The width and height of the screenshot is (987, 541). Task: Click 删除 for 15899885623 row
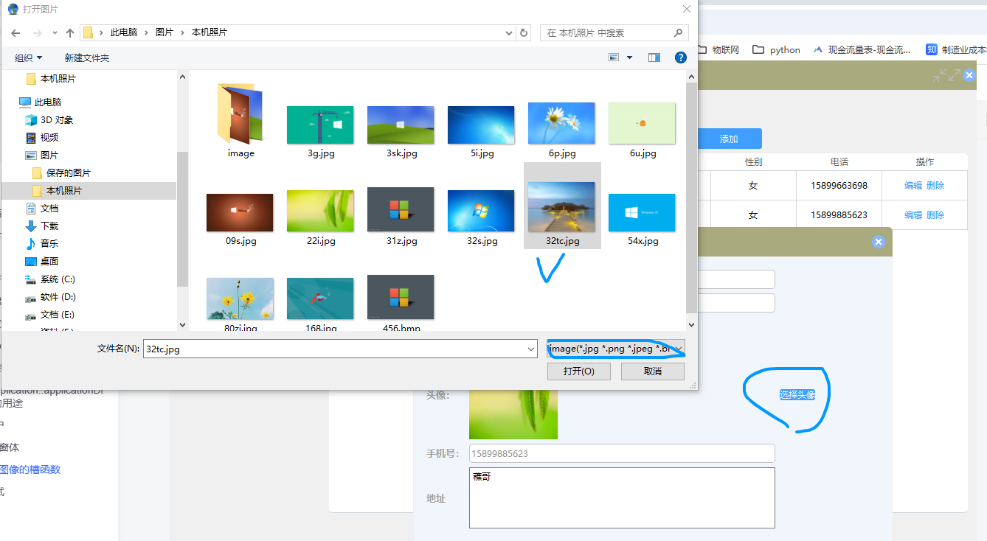pos(935,214)
